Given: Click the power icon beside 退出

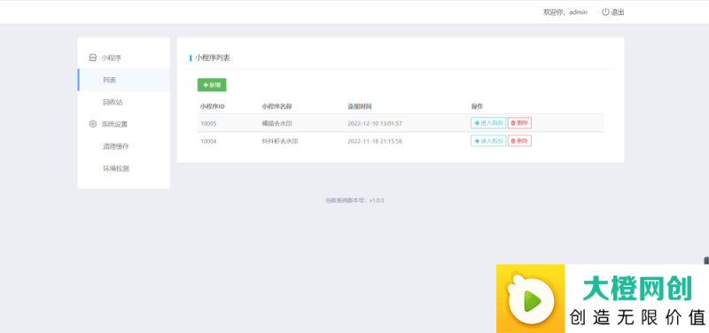Looking at the screenshot, I should click(x=605, y=12).
